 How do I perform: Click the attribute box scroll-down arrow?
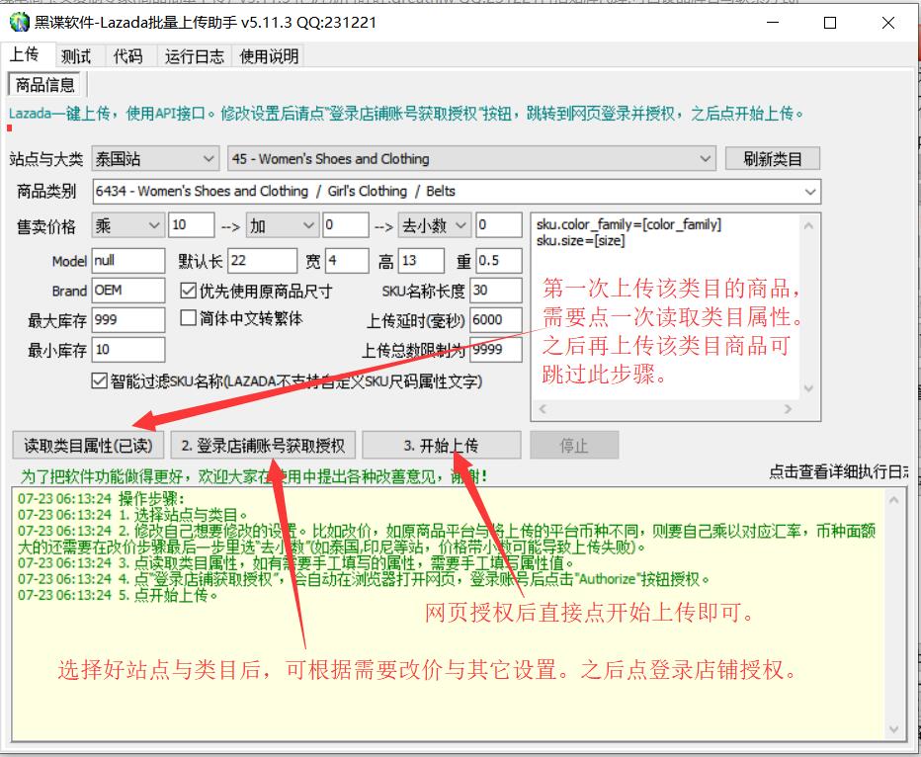click(808, 388)
